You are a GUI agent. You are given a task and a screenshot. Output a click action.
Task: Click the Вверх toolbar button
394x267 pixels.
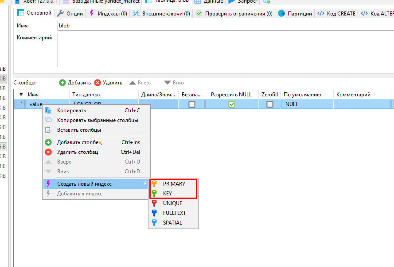[x=140, y=83]
